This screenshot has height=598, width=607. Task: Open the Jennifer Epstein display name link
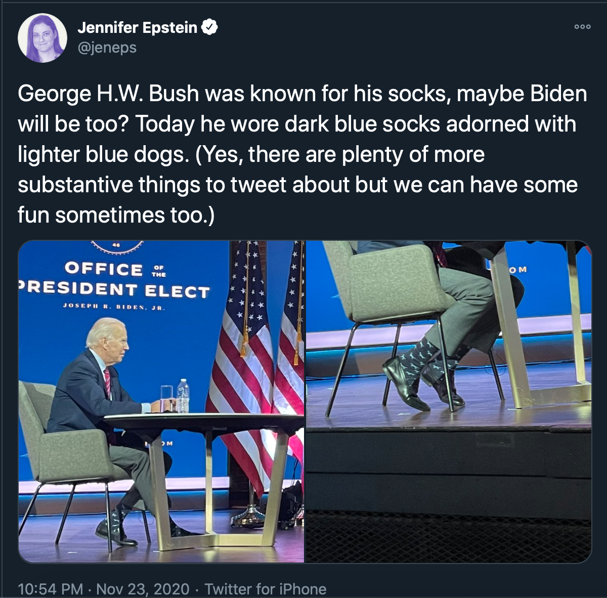[137, 27]
